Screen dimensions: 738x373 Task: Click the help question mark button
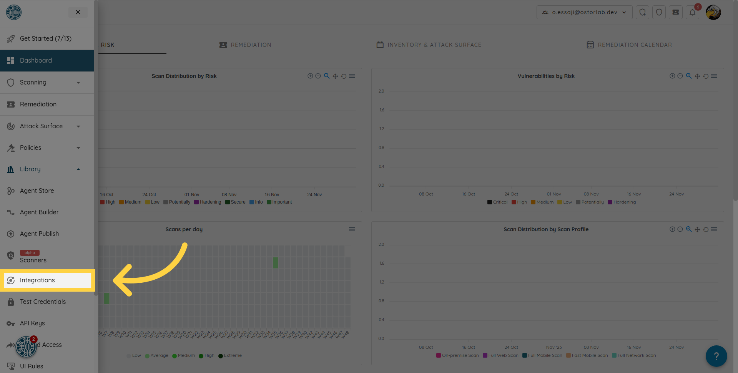tap(716, 356)
